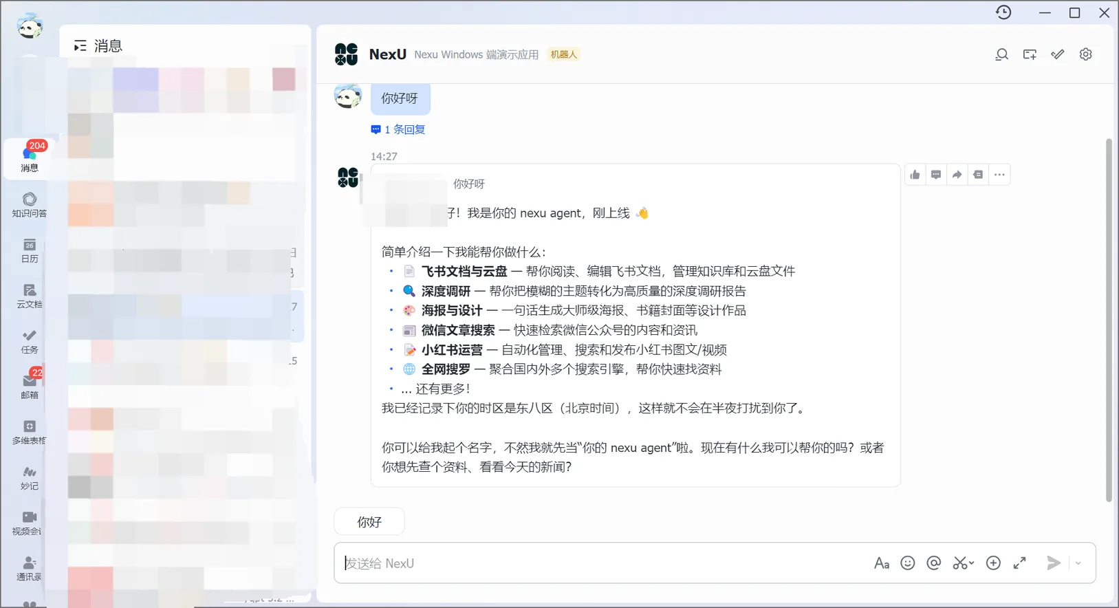Like the NexU message with thumbs up
This screenshot has width=1119, height=608.
point(915,175)
